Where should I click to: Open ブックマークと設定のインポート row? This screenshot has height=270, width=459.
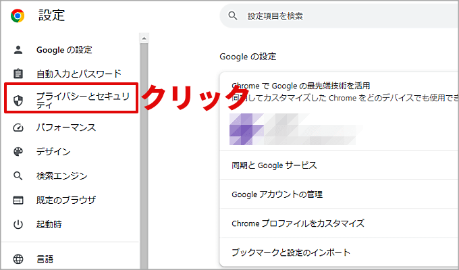tap(340, 252)
